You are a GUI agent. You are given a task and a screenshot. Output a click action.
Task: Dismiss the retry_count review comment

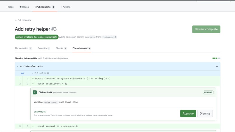pos(205,113)
